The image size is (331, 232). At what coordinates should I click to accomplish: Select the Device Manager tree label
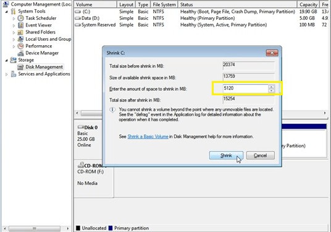click(x=42, y=53)
